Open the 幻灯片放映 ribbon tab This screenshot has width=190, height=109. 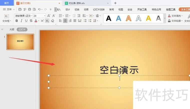99,9
